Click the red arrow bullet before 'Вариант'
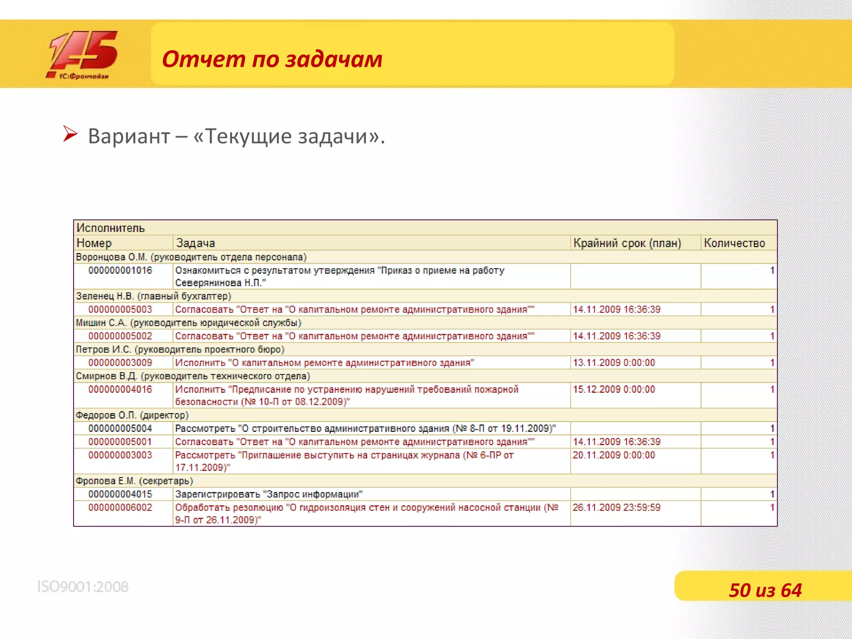 (x=70, y=134)
